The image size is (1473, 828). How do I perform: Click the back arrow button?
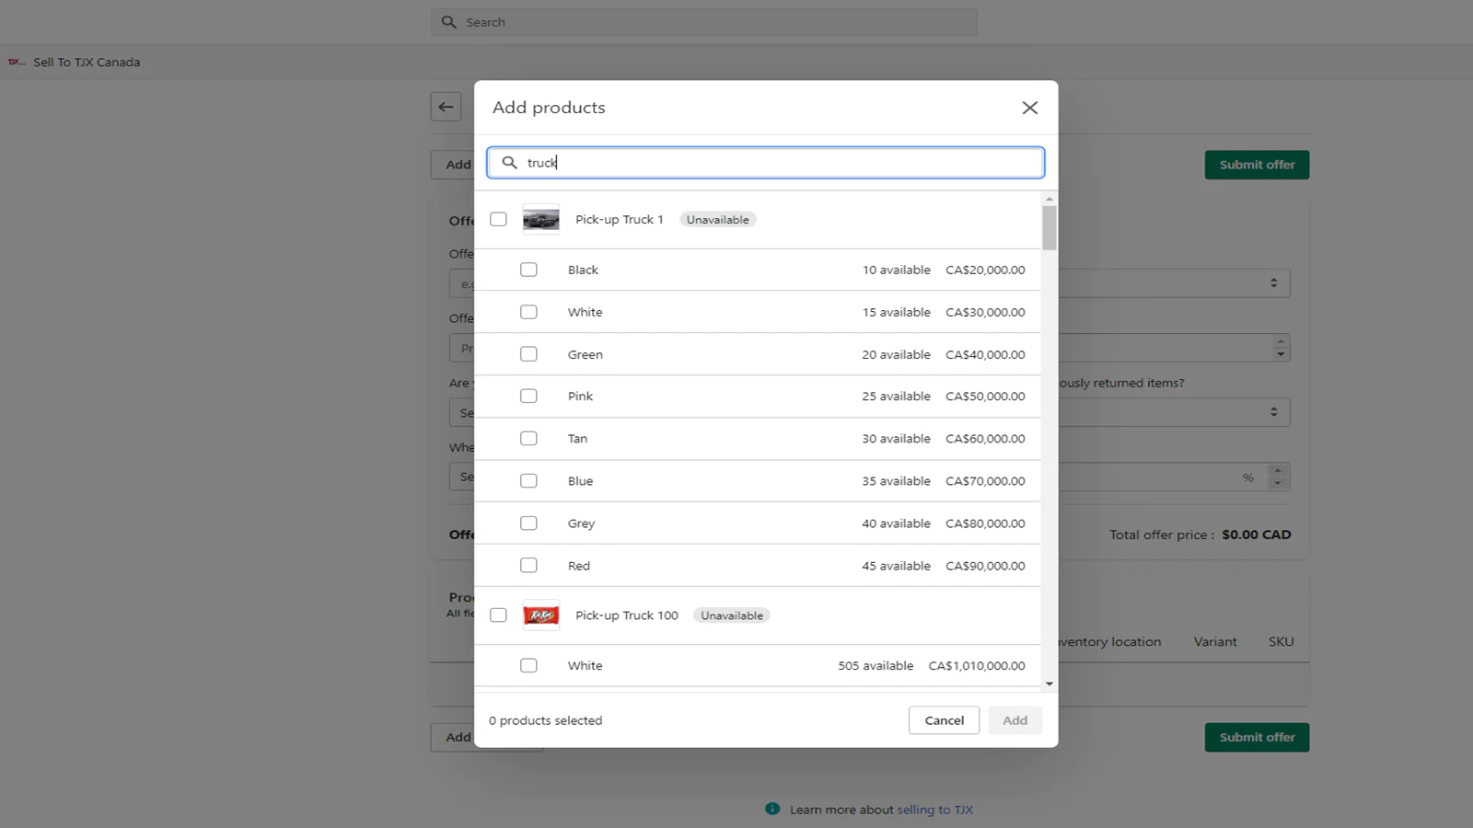446,107
